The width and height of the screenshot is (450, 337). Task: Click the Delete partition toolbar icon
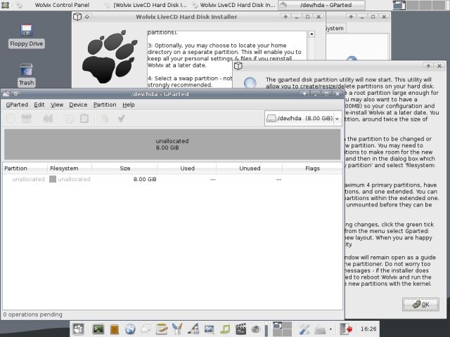27,119
